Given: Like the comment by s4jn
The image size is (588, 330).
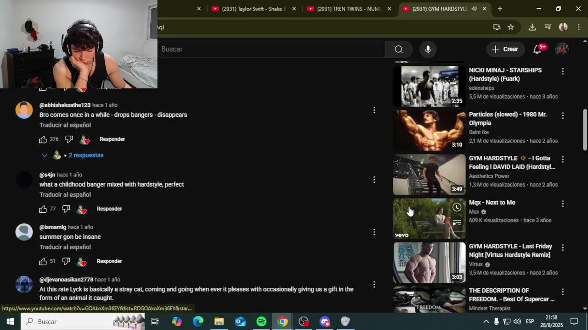Looking at the screenshot, I should pyautogui.click(x=43, y=209).
